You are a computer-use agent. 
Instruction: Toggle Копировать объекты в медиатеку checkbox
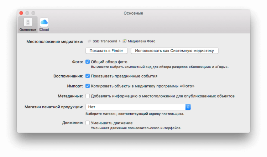point(88,86)
